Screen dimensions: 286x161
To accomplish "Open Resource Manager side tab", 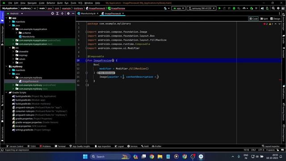I will 2,35.
